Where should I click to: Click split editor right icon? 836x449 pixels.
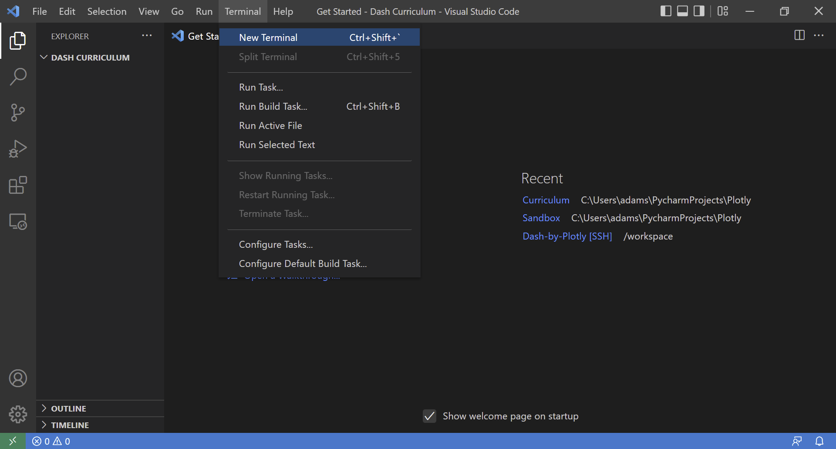pos(799,35)
